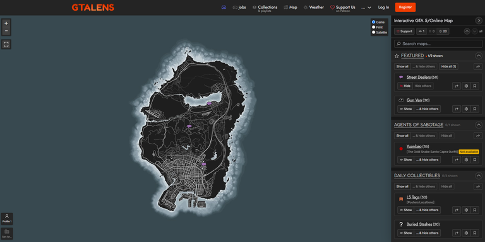Zoom out with the minus map button
Screen dimensions: 485x242
pyautogui.click(x=6, y=31)
